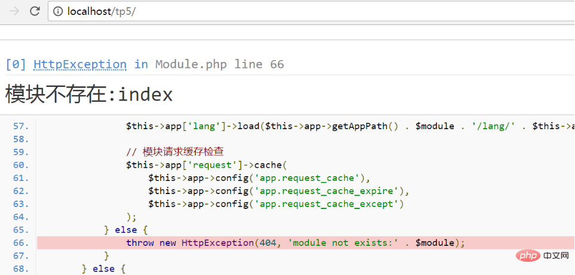Click the error title '模块不存在:index'

[89, 95]
